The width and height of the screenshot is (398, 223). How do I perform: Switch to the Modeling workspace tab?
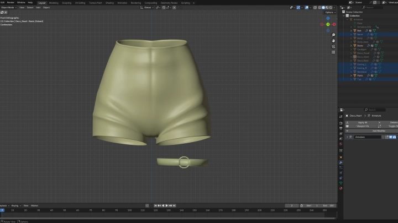point(54,3)
